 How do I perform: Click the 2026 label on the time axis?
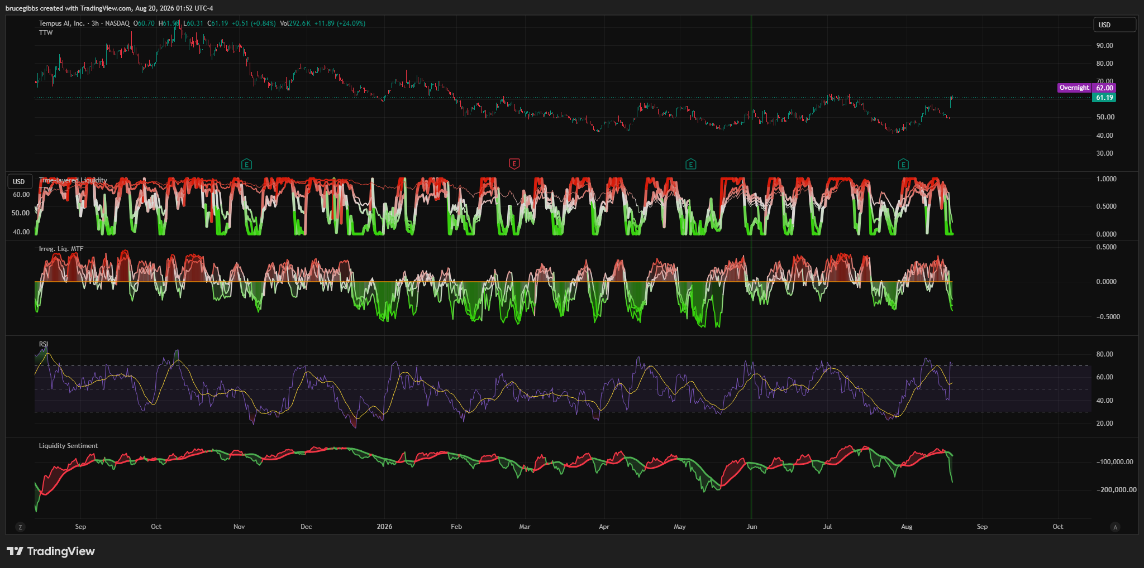(384, 527)
